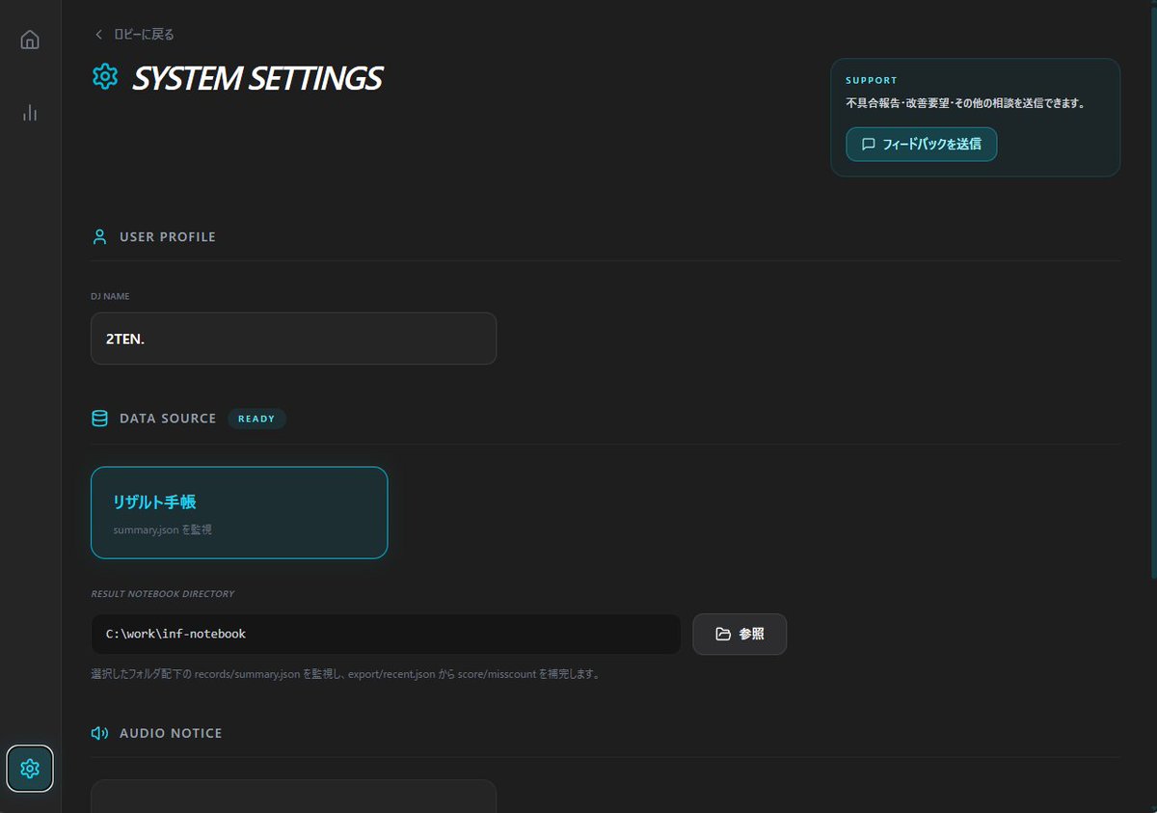
Task: Click the READY status badge
Action: coord(256,419)
